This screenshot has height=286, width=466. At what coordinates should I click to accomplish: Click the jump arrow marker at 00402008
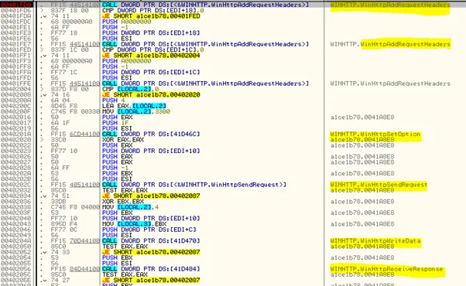(43, 95)
